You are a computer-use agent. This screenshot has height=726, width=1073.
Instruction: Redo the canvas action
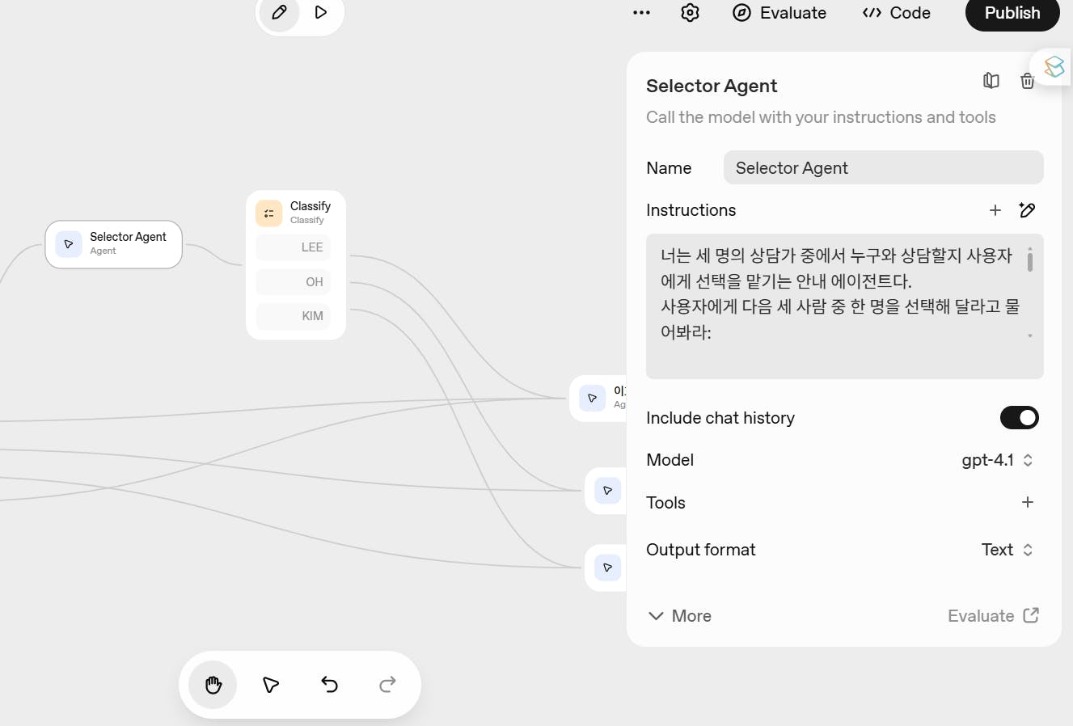[x=387, y=685]
